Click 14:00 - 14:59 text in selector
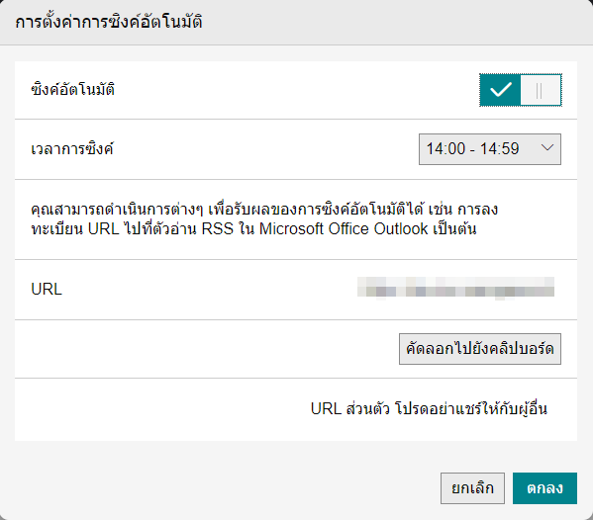 [x=473, y=149]
